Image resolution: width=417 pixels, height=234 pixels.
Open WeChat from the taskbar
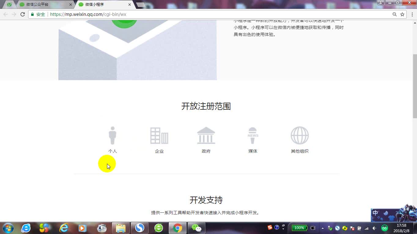pos(196,228)
